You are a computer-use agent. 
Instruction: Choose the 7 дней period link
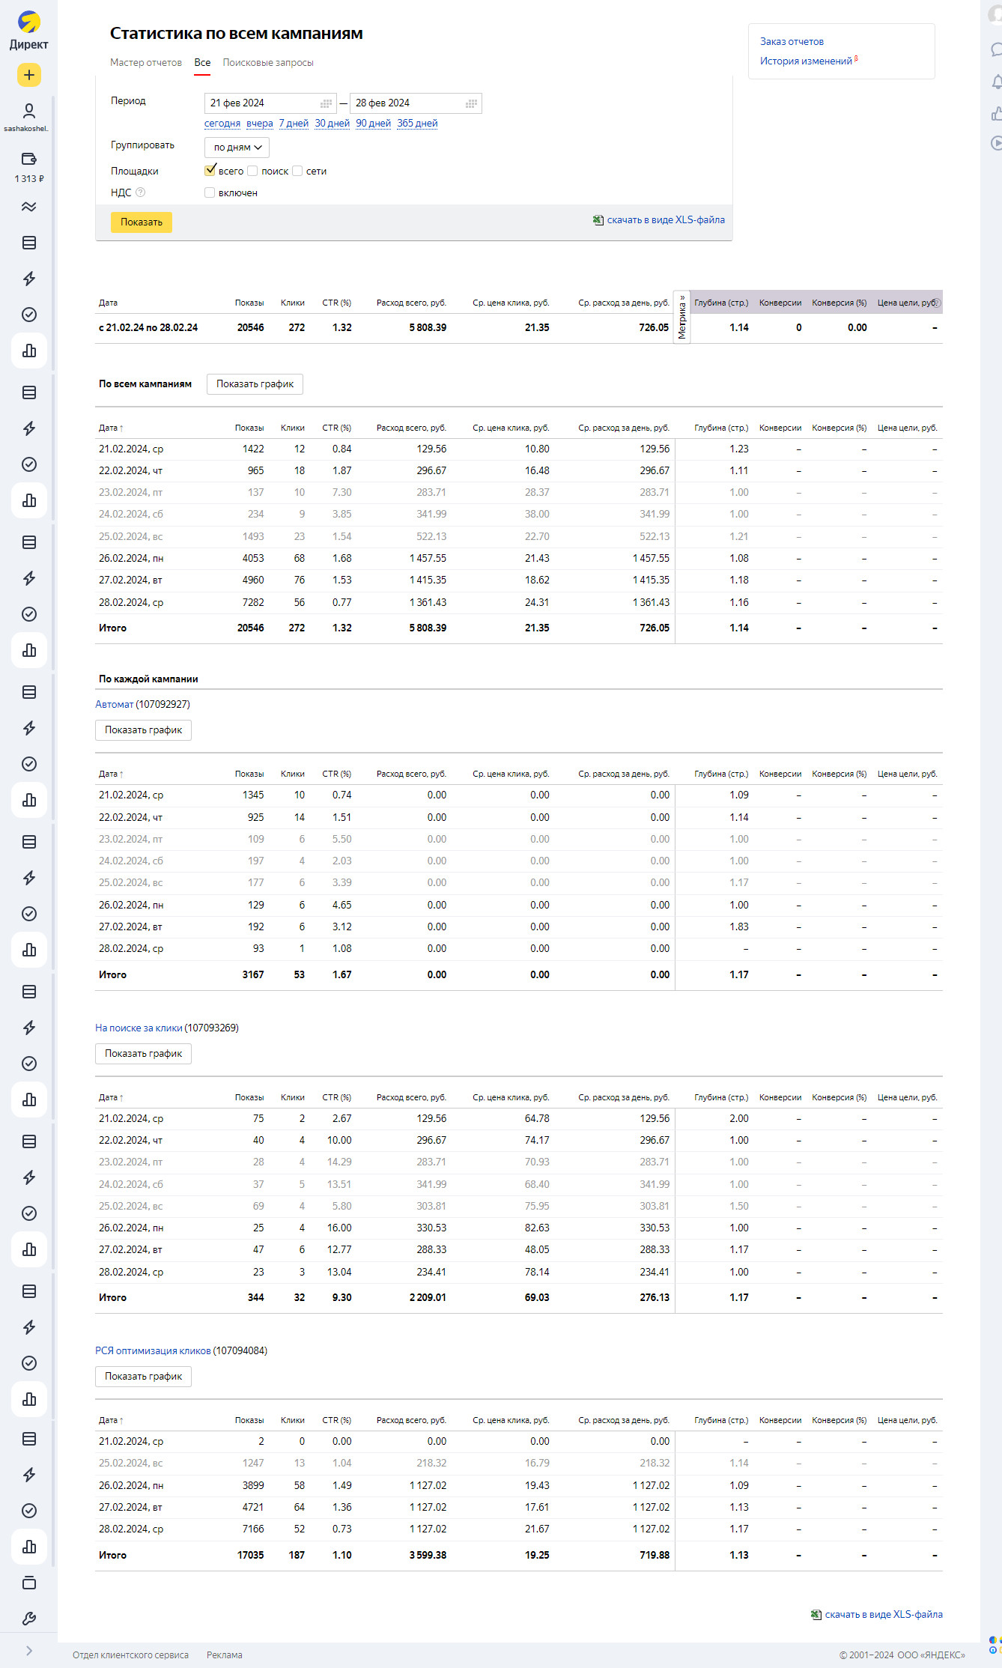tap(294, 124)
